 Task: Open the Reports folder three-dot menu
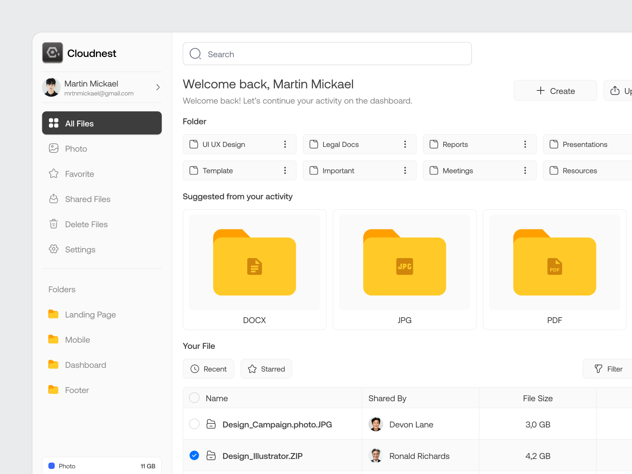[x=525, y=144]
